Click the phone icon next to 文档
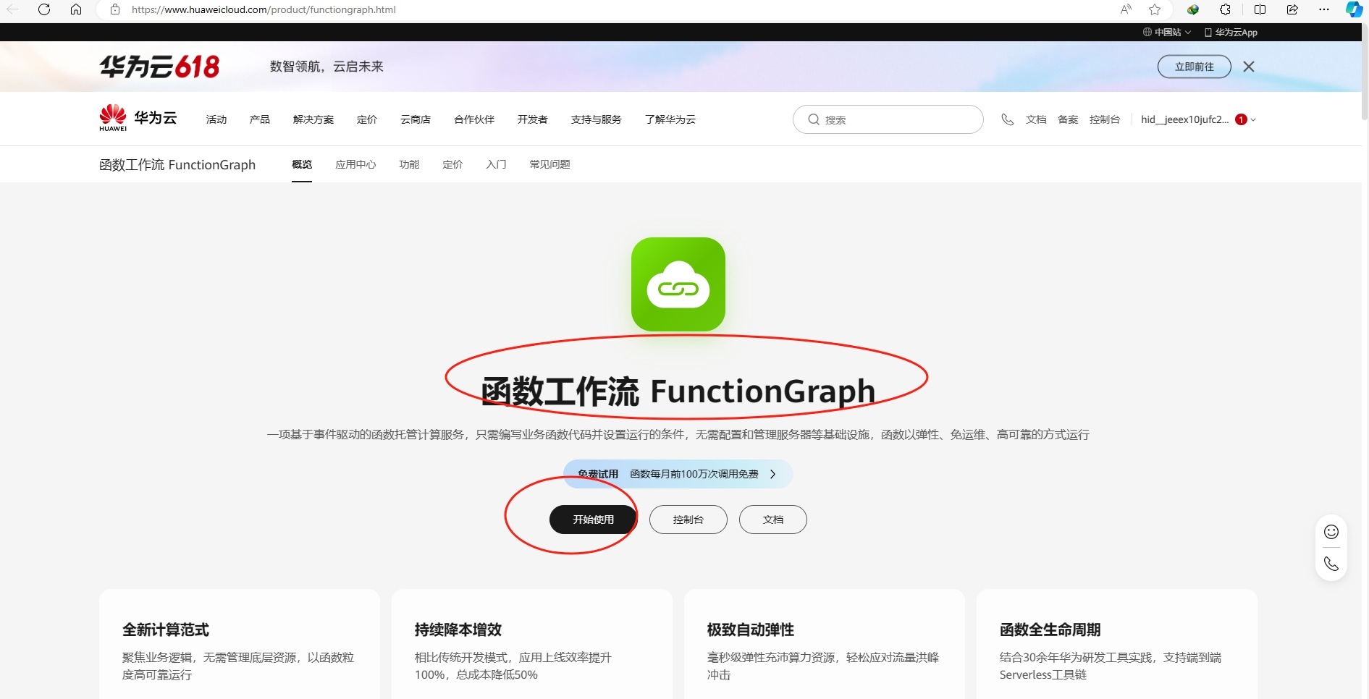This screenshot has height=699, width=1369. click(x=1007, y=119)
